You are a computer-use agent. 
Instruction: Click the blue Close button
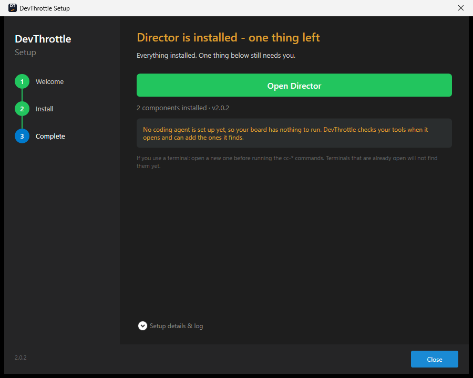point(435,359)
